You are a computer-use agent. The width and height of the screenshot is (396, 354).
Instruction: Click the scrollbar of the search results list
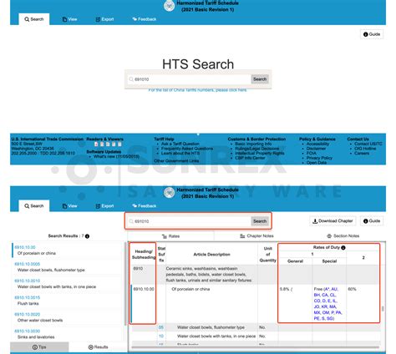click(x=125, y=283)
